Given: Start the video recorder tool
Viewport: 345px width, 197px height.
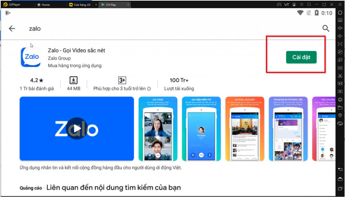Looking at the screenshot, I should [x=340, y=84].
